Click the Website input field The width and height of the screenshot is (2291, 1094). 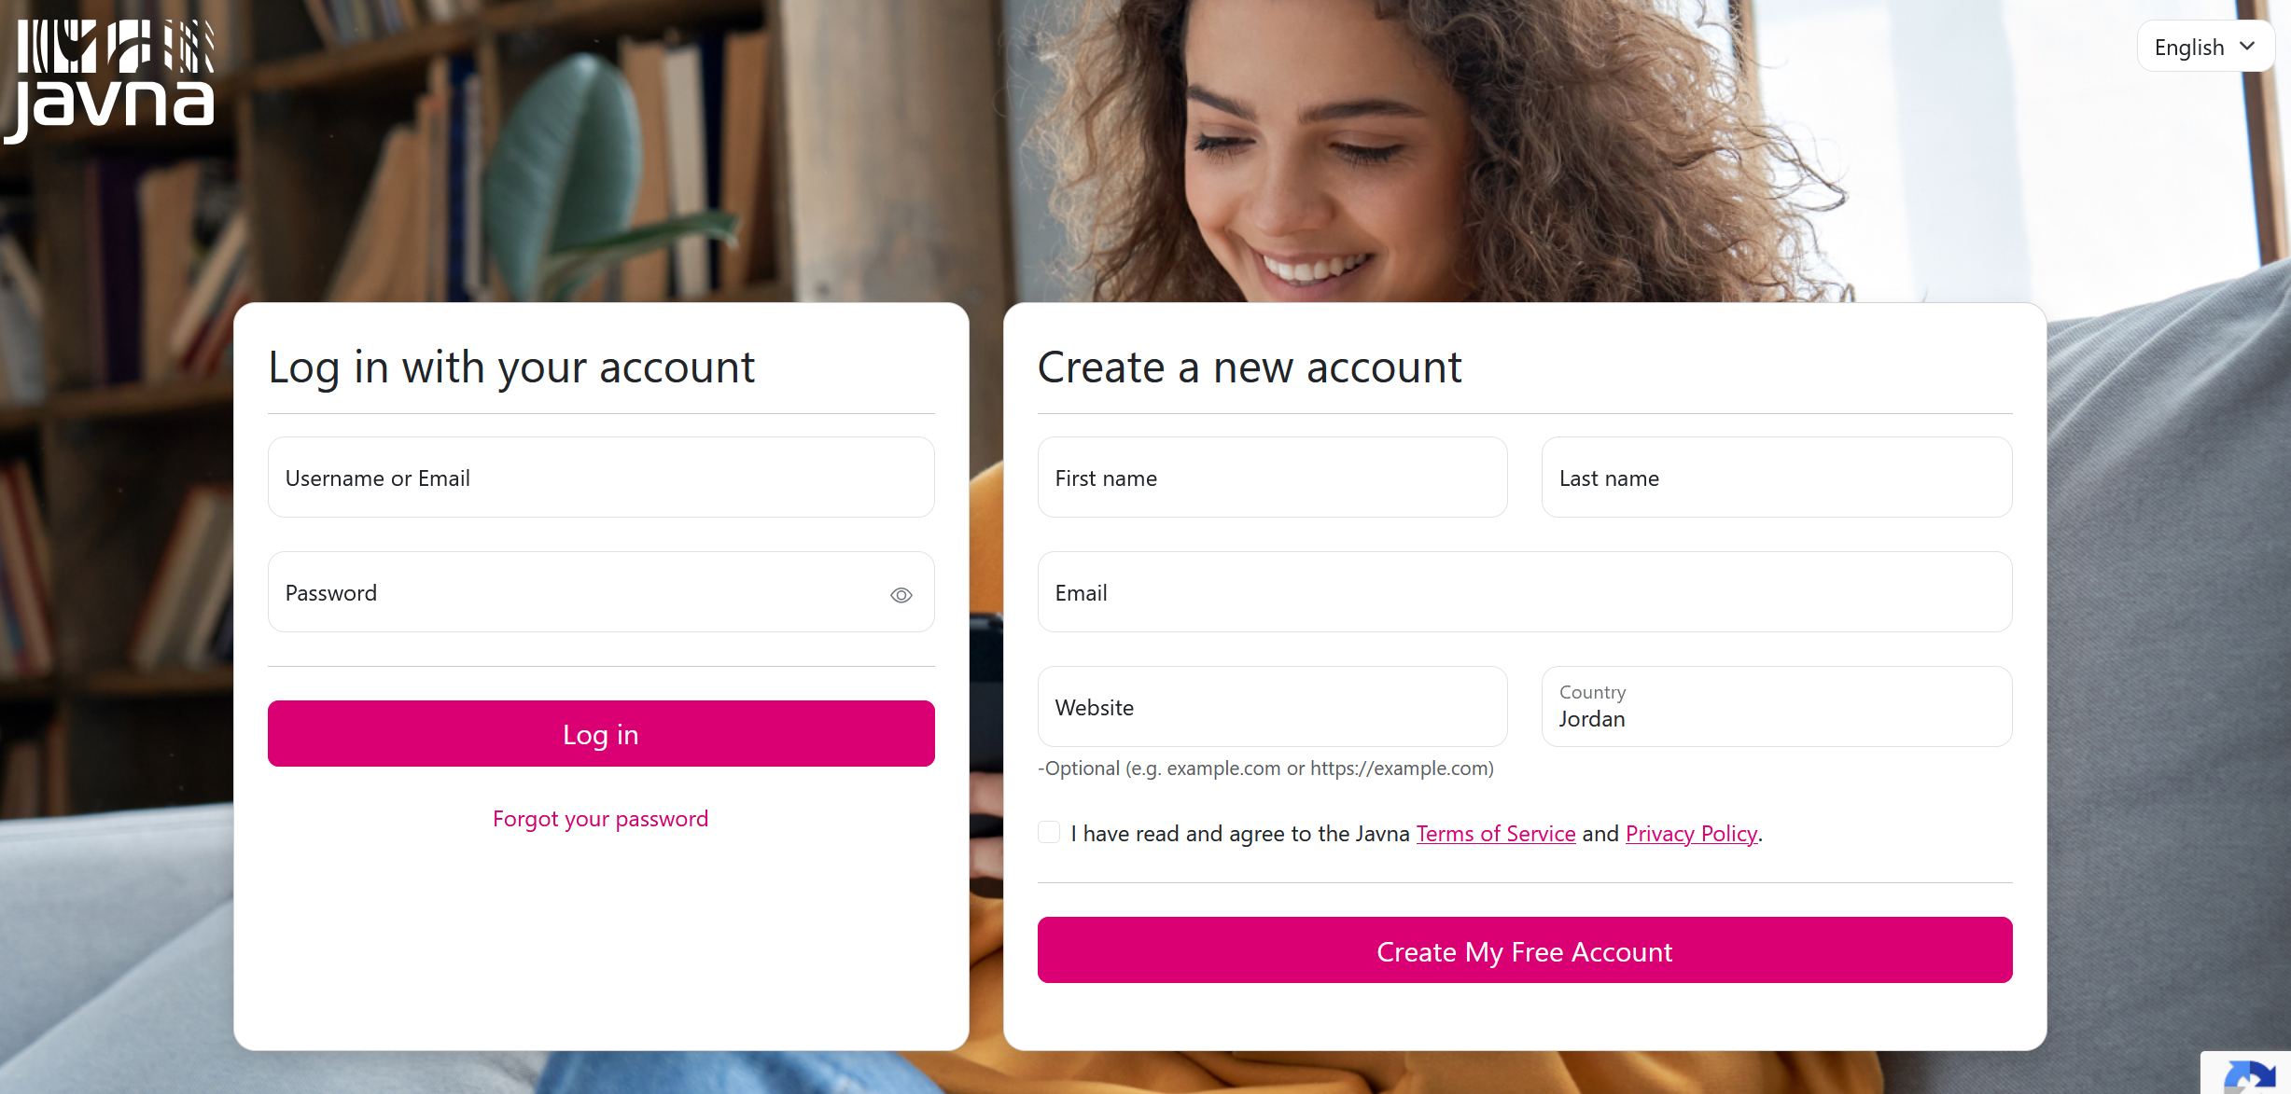1273,707
